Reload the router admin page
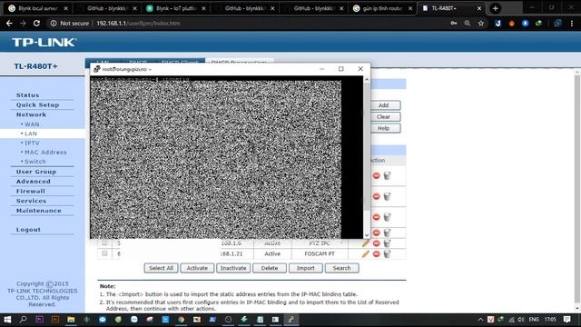Screen dimensions: 581x327 point(36,23)
